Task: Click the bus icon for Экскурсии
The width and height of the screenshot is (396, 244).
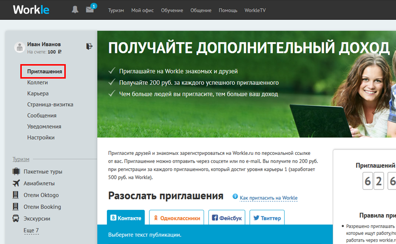Action: pyautogui.click(x=15, y=218)
